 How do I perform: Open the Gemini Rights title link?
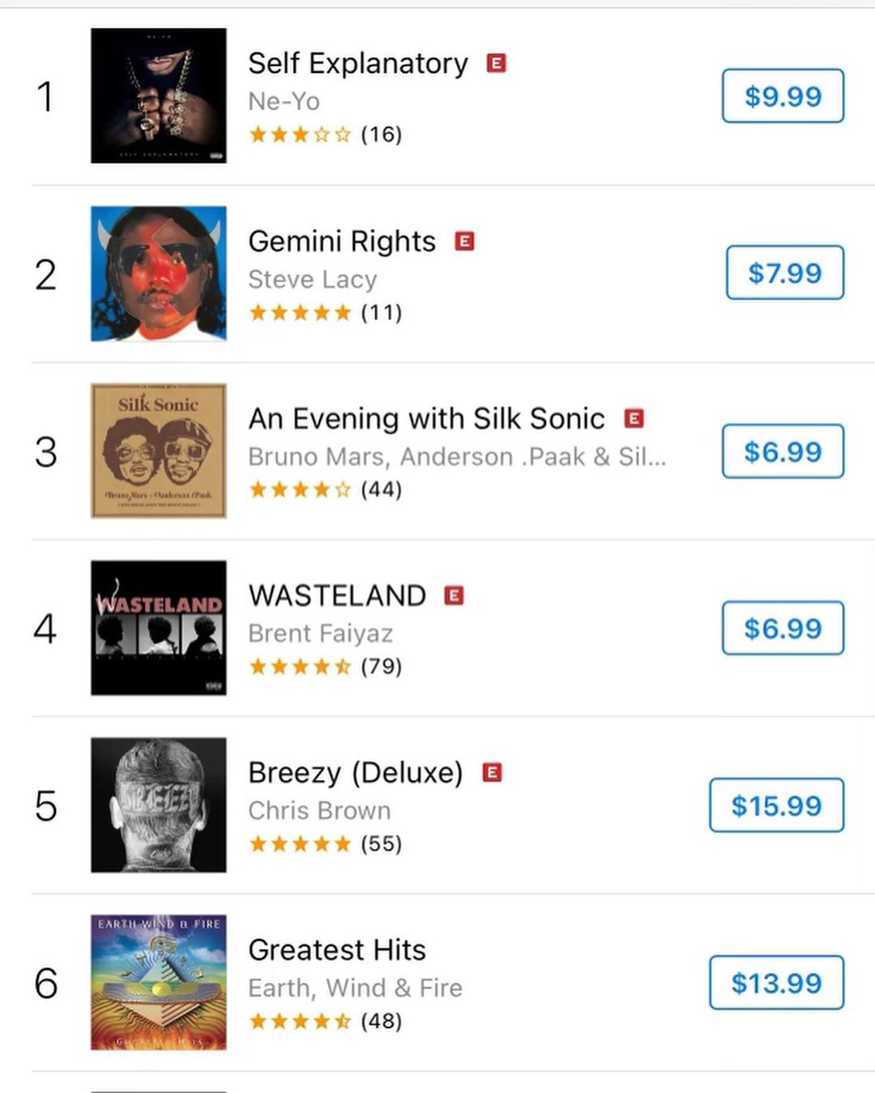(341, 241)
